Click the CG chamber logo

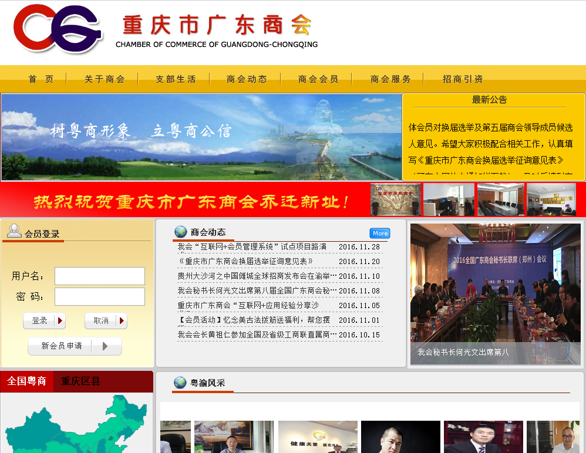[58, 28]
